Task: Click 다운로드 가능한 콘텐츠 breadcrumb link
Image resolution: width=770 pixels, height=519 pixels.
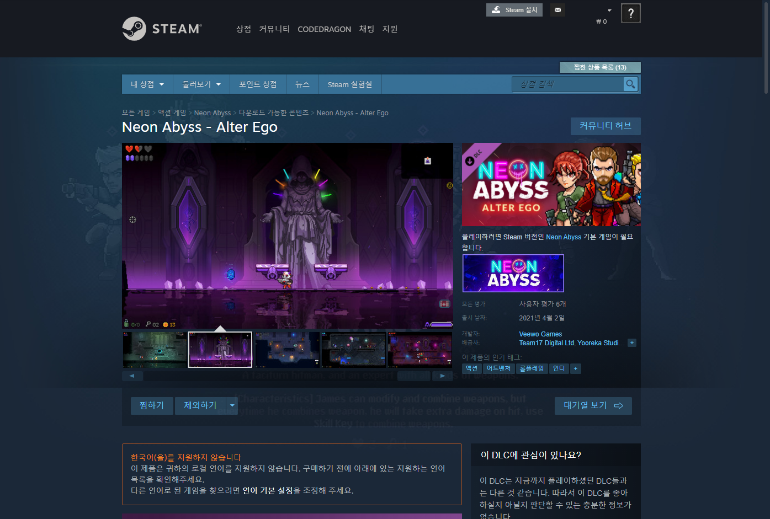Action: (274, 113)
